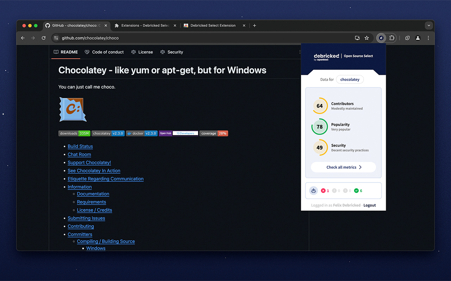Click the chocolatey data pill
The image size is (451, 281).
coord(350,79)
